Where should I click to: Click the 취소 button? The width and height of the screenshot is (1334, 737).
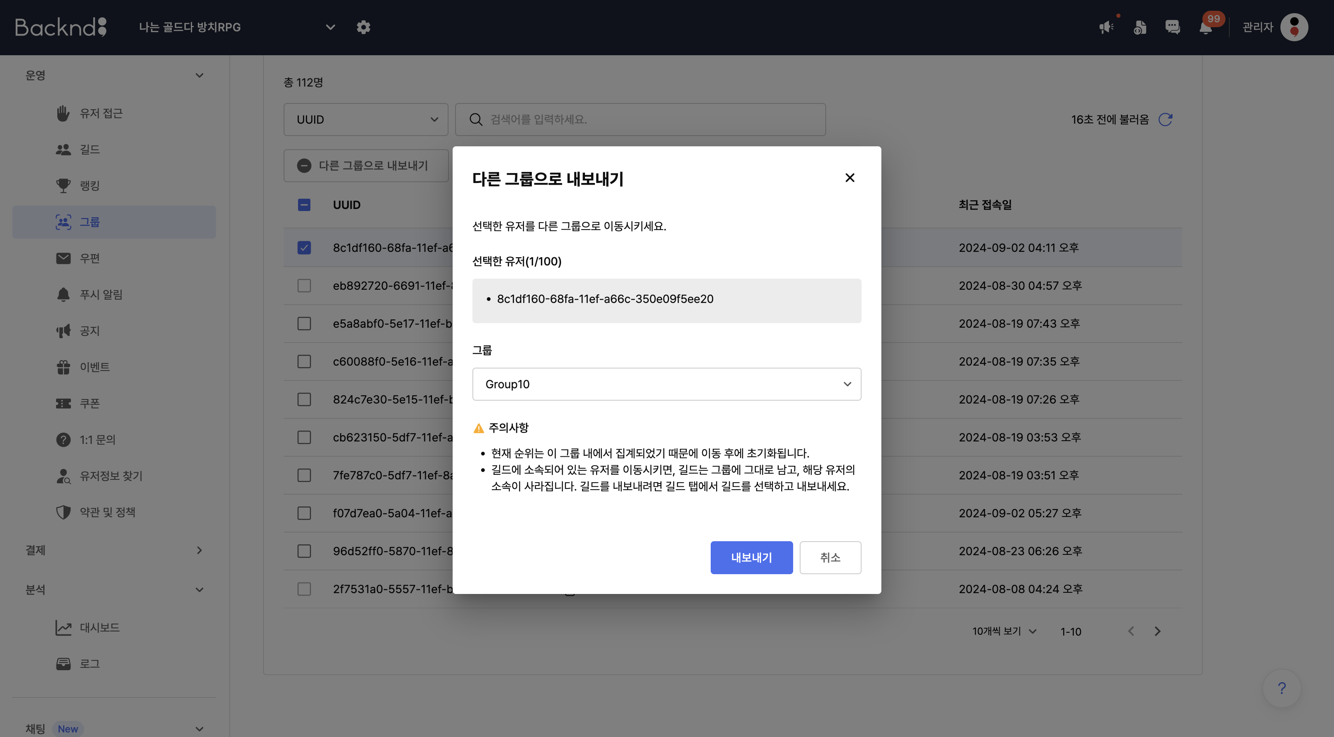pyautogui.click(x=830, y=558)
